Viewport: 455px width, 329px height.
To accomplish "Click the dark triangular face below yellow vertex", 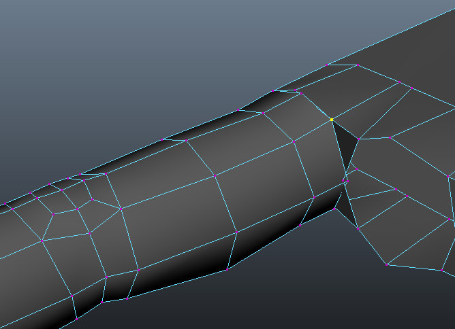I will (x=346, y=148).
